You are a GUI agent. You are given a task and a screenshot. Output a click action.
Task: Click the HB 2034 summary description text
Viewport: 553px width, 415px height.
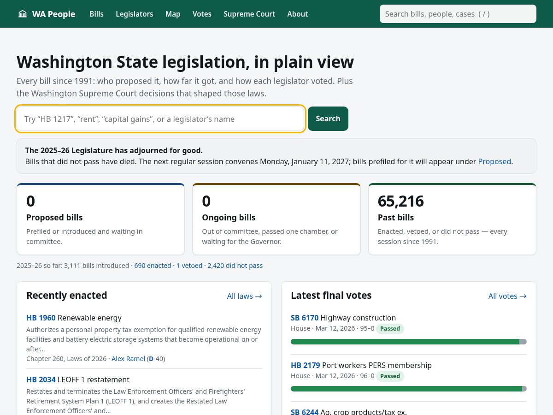(x=136, y=401)
